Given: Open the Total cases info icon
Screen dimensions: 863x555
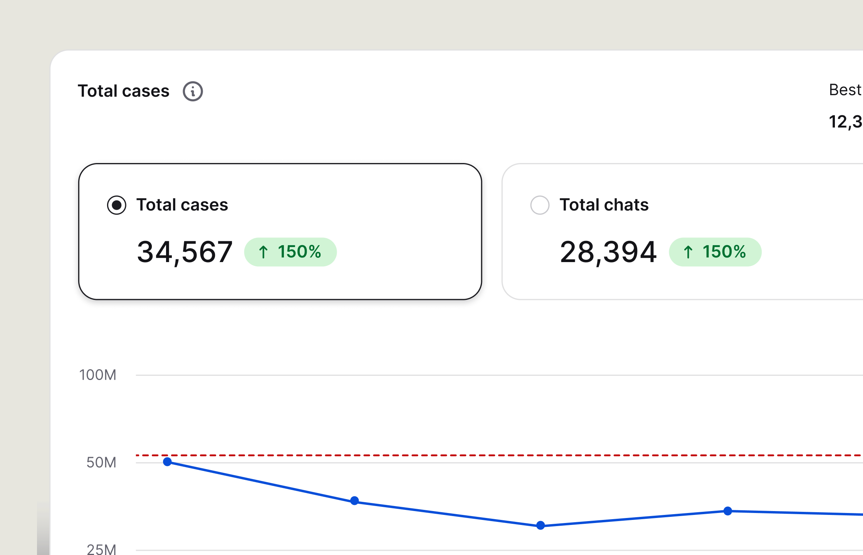Looking at the screenshot, I should coord(193,91).
